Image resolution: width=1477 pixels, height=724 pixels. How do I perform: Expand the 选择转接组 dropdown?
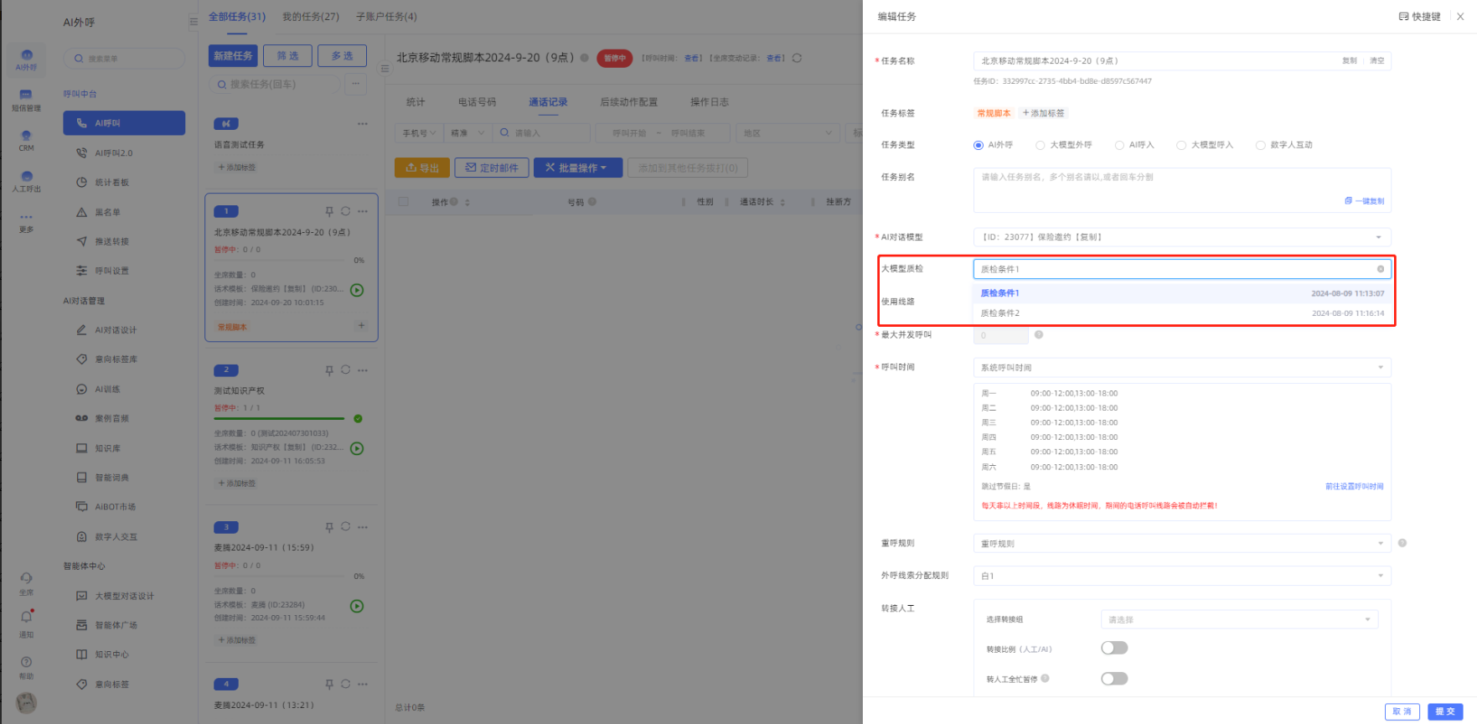click(1238, 620)
